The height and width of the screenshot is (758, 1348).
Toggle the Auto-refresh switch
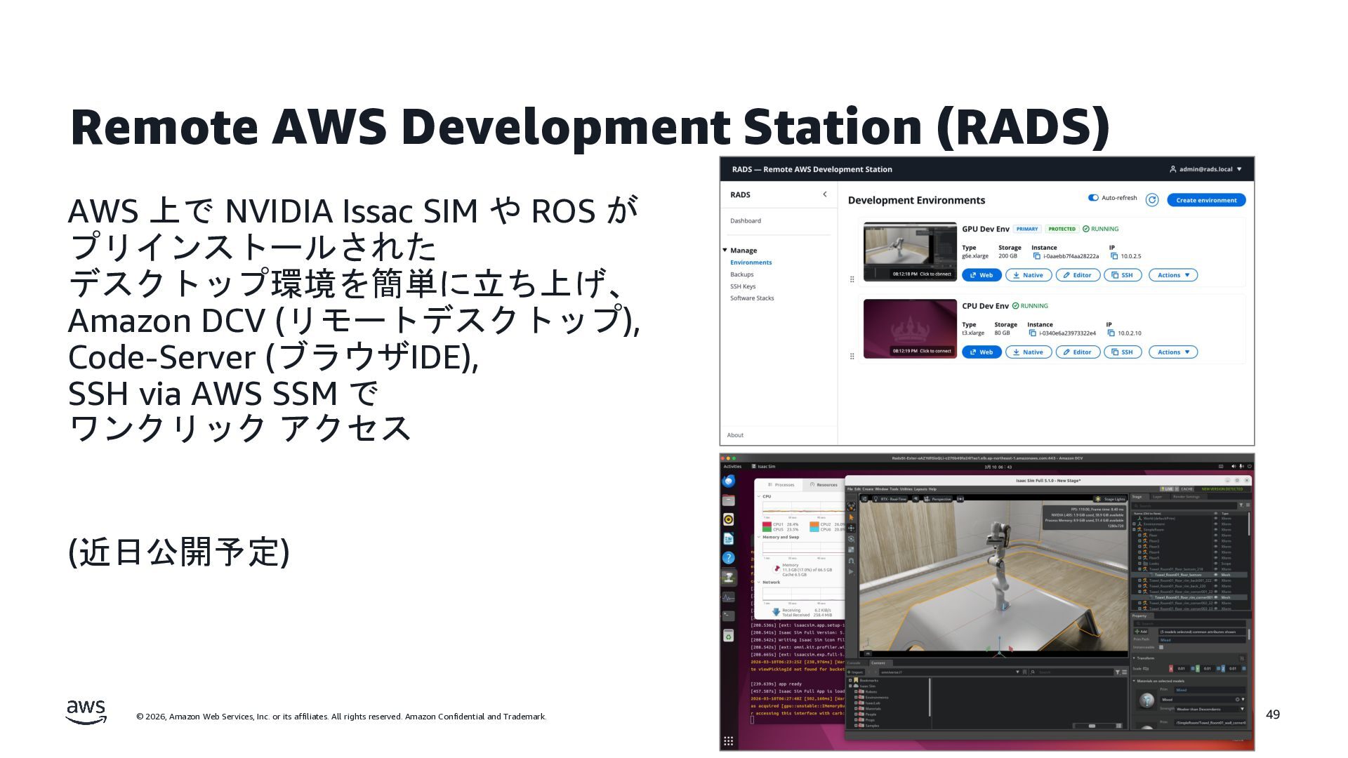coord(1093,198)
